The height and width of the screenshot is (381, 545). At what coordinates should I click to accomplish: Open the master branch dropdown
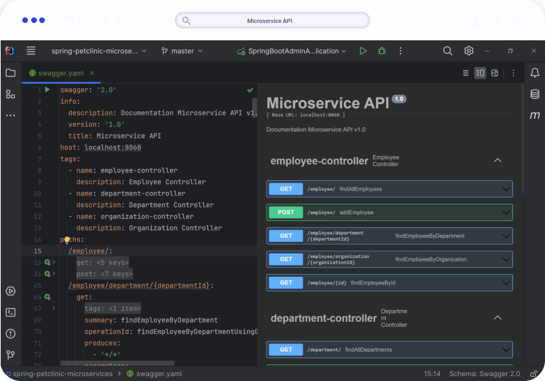coord(182,51)
